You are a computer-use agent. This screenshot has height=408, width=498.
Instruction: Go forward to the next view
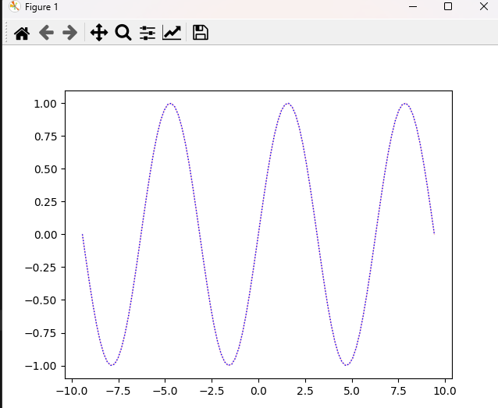pyautogui.click(x=69, y=33)
